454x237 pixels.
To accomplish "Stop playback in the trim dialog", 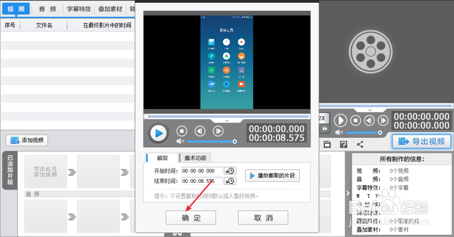I will pos(182,131).
